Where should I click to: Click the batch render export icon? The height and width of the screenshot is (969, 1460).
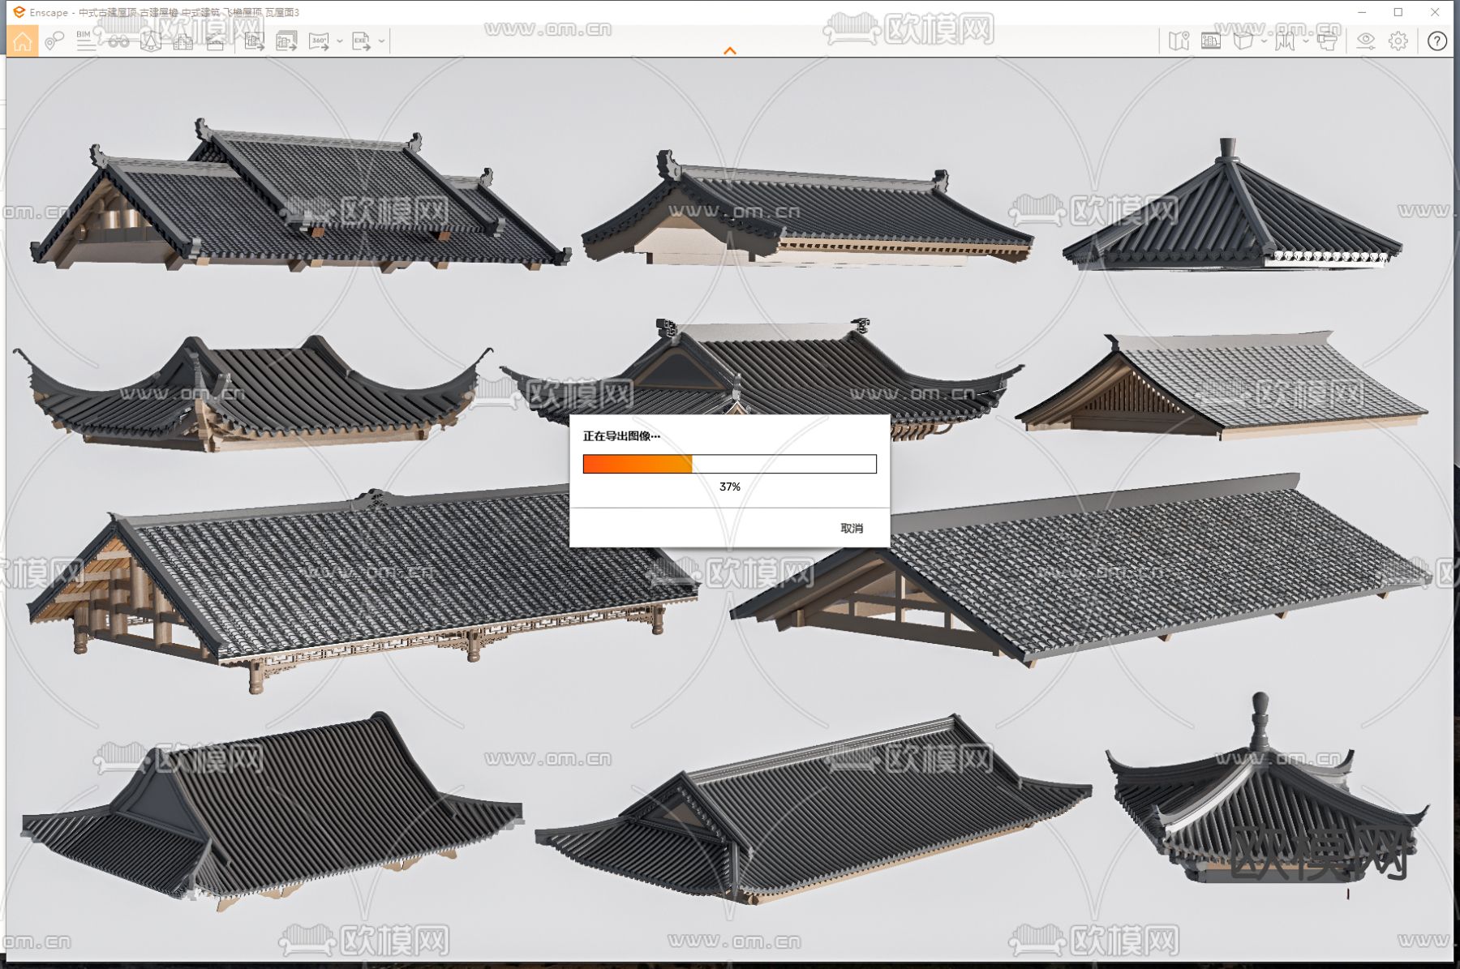tap(286, 41)
